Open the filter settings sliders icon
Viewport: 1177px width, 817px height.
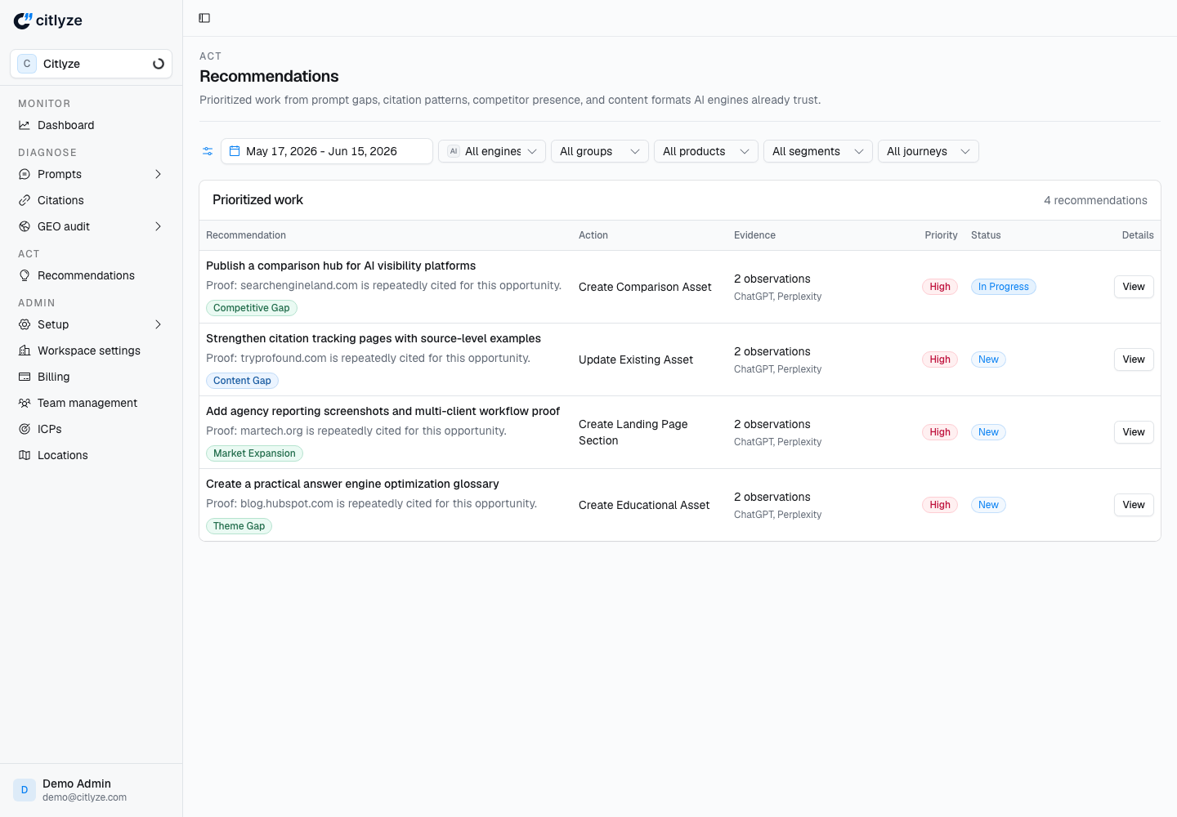click(208, 151)
